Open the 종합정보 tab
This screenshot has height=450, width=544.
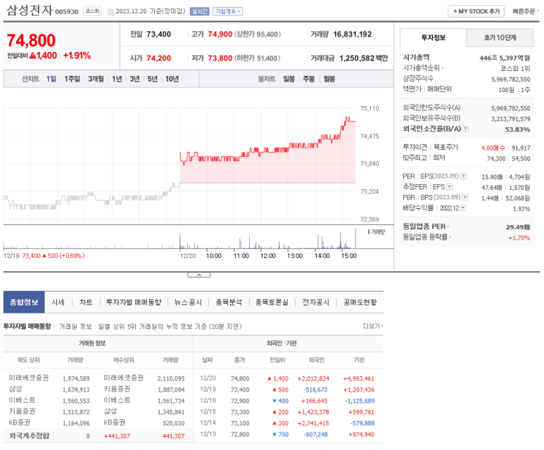(x=24, y=302)
